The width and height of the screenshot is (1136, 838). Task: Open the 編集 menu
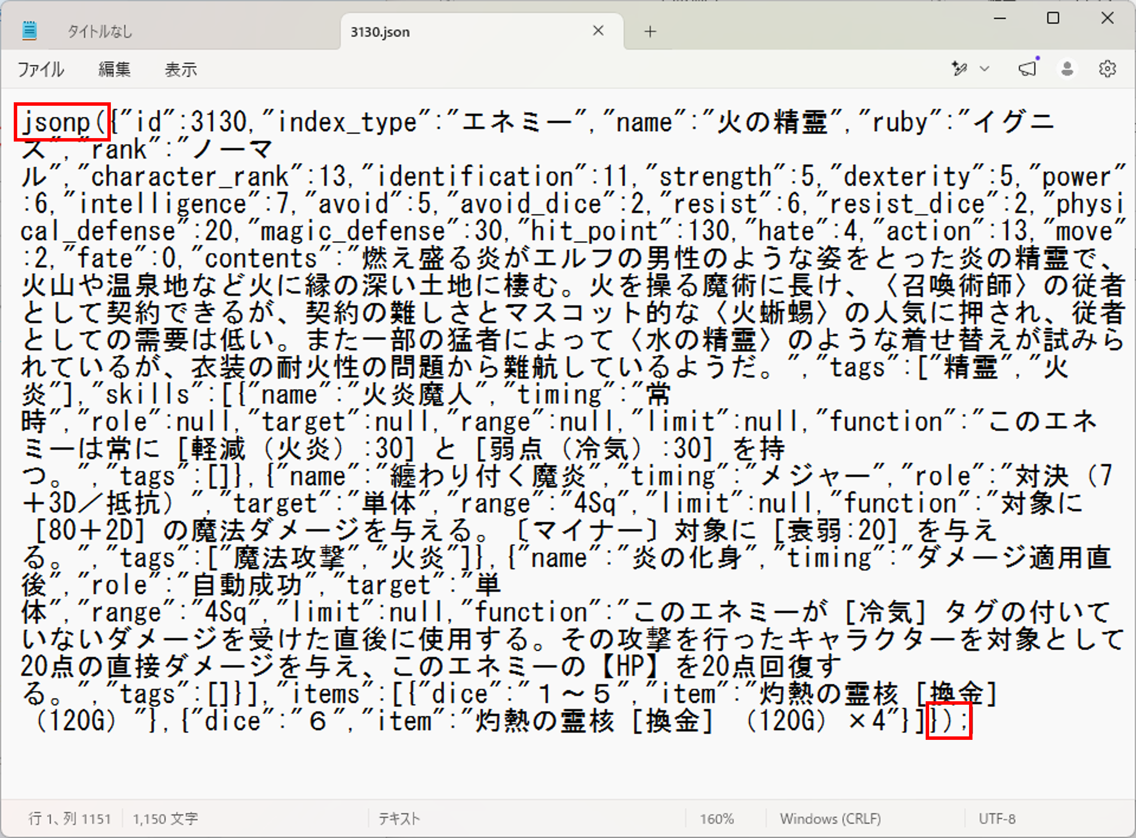pos(114,70)
